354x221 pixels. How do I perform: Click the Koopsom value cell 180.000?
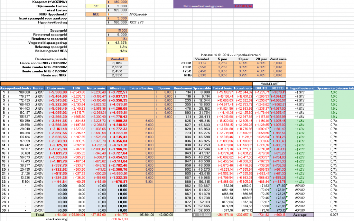pyautogui.click(x=118, y=2)
